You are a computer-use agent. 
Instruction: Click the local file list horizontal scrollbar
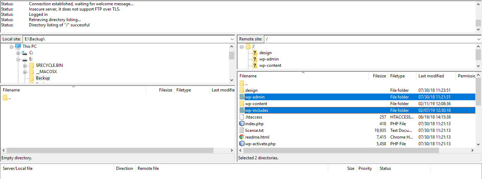110,150
